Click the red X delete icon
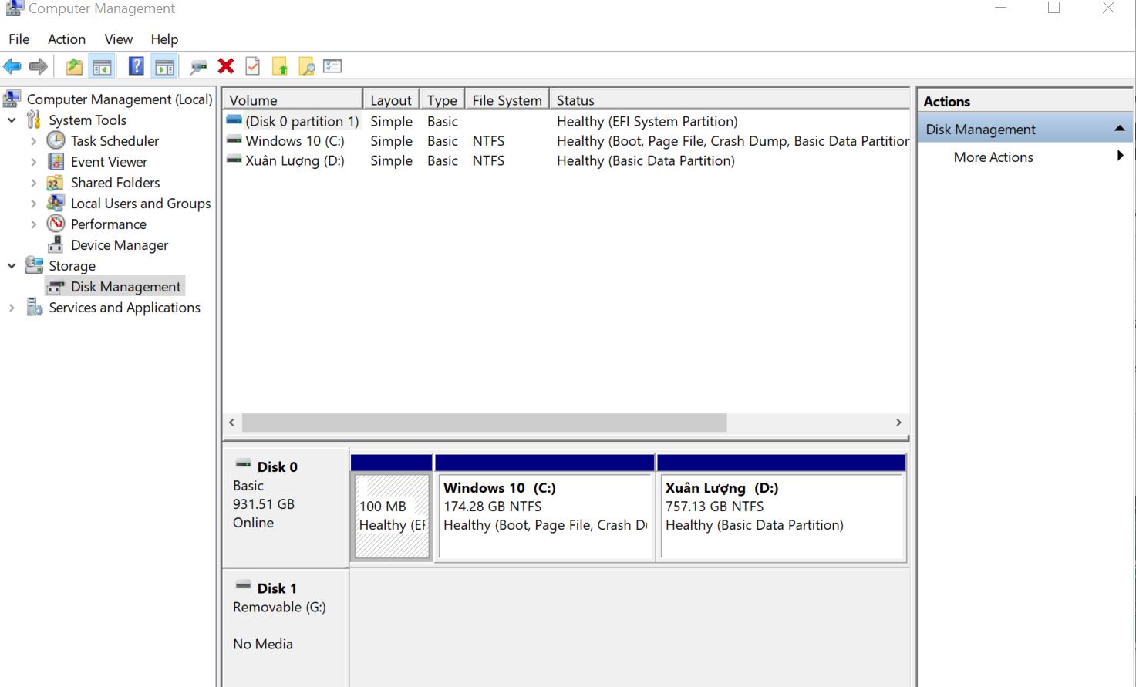The height and width of the screenshot is (687, 1136). point(226,67)
